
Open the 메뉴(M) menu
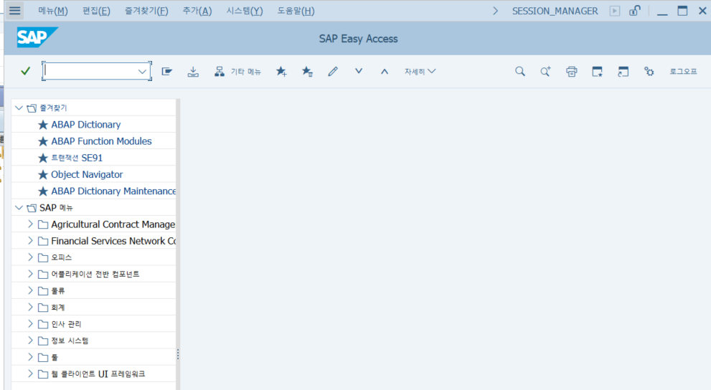click(53, 11)
